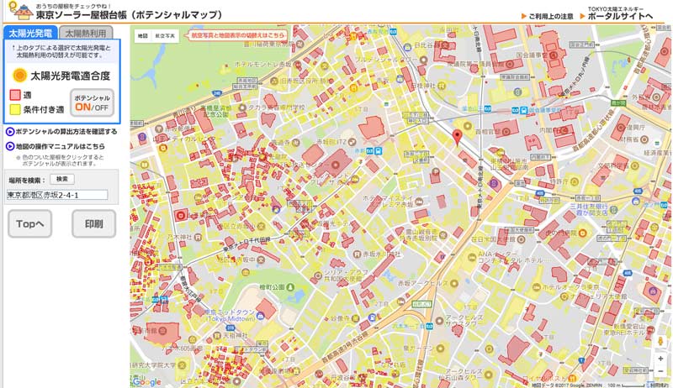673x388 pixels.
Task: Open the ポータルサイトへ link
Action: [x=617, y=16]
